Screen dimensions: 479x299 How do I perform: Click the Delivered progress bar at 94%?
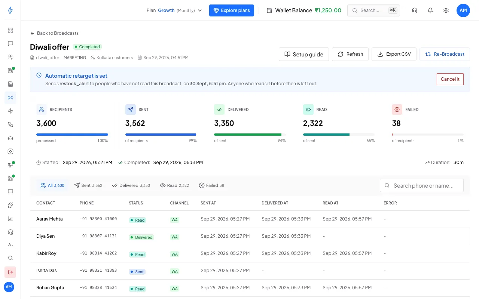tap(250, 135)
